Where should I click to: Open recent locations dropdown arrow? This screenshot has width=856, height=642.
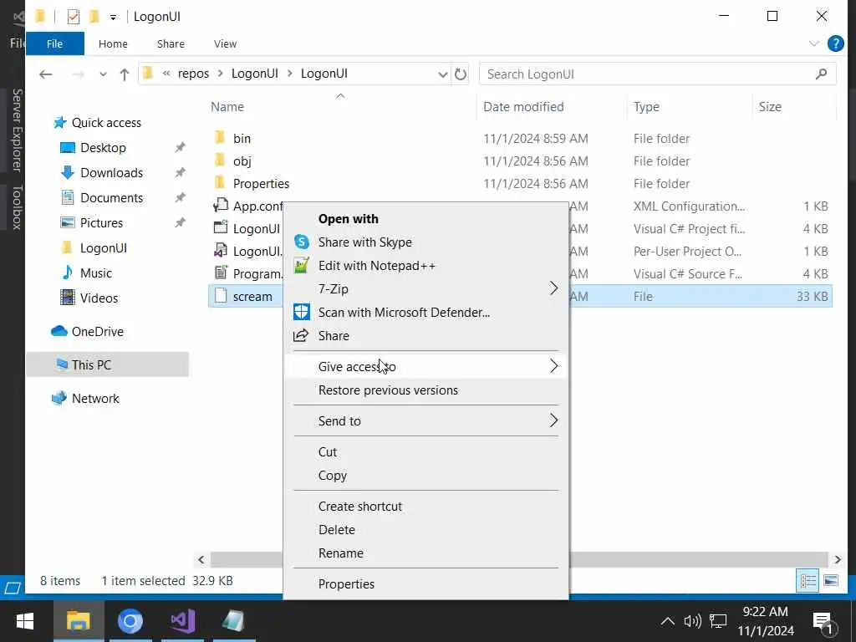103,74
